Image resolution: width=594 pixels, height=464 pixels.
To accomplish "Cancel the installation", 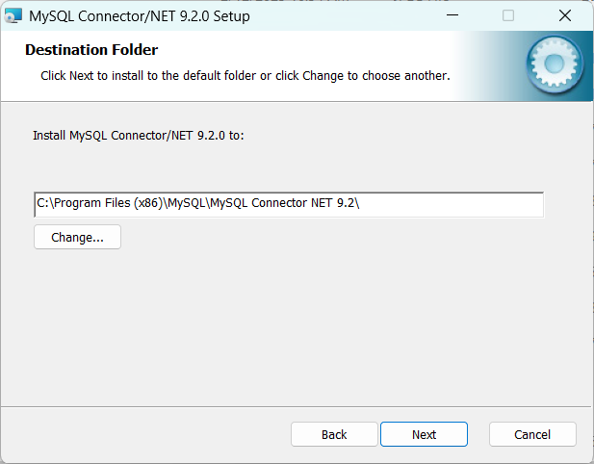I will [532, 434].
